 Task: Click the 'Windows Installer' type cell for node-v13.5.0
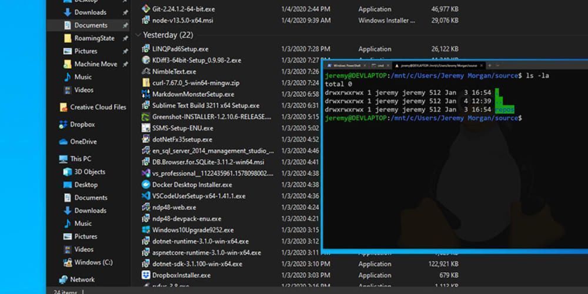tap(387, 20)
